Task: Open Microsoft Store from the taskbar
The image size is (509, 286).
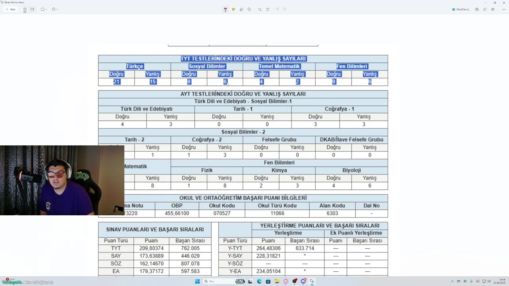Action: (x=268, y=281)
